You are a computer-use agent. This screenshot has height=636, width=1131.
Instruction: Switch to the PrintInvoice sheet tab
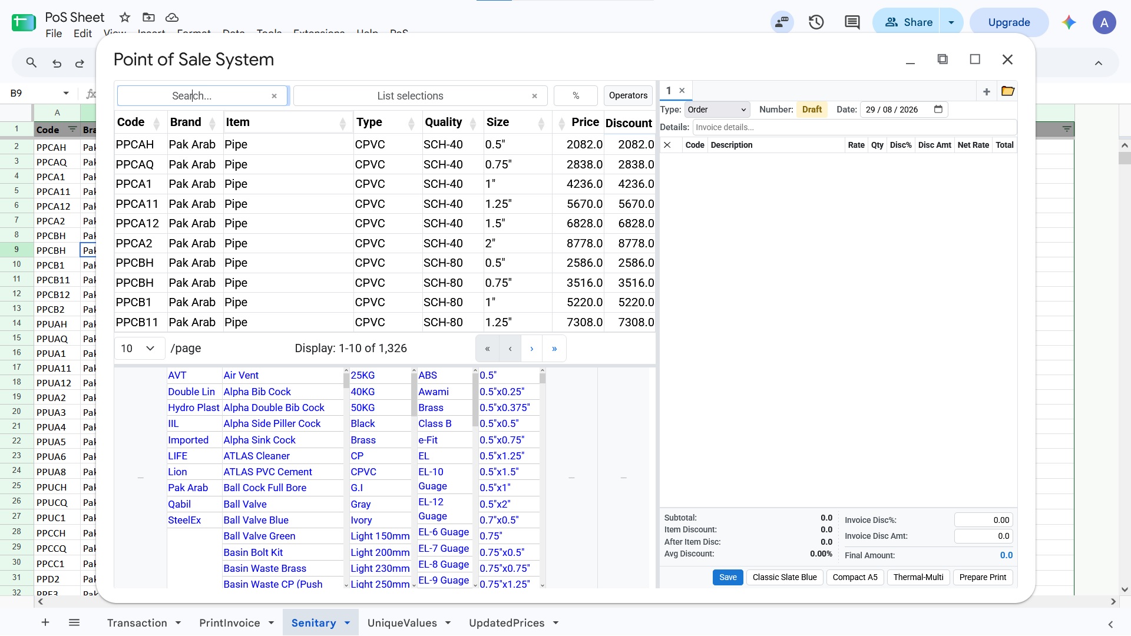229,623
